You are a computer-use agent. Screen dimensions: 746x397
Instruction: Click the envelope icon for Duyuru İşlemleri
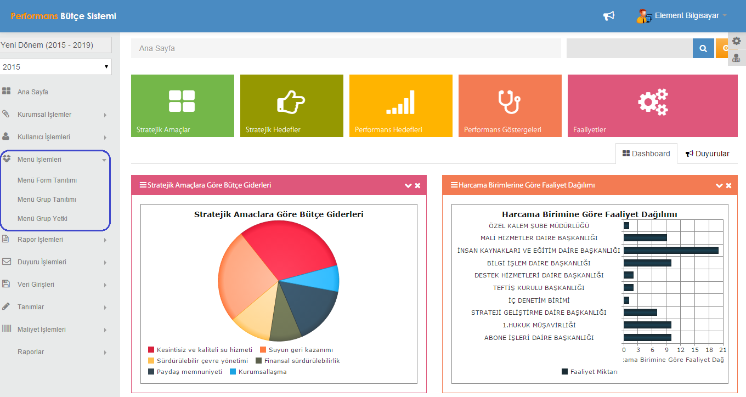(7, 262)
